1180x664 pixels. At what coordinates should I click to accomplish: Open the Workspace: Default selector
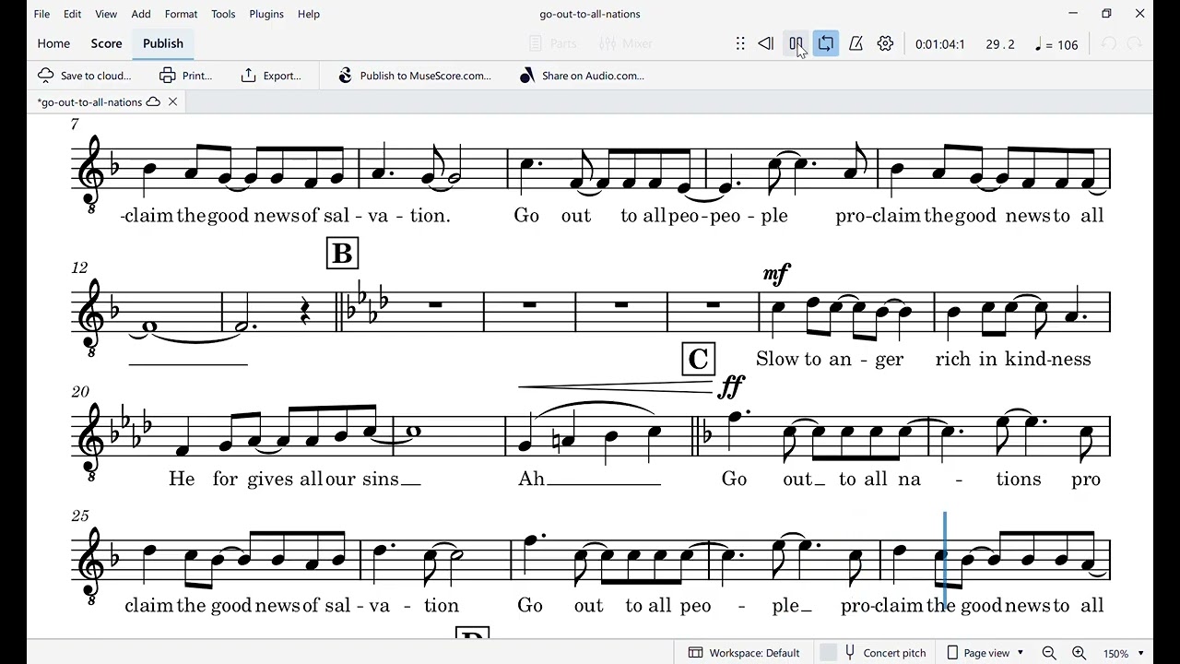[x=745, y=653]
